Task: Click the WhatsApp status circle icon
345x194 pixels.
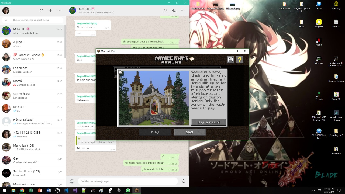Action: point(41,11)
